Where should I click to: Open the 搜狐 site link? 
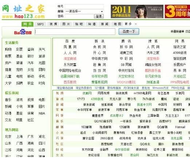coord(153,41)
